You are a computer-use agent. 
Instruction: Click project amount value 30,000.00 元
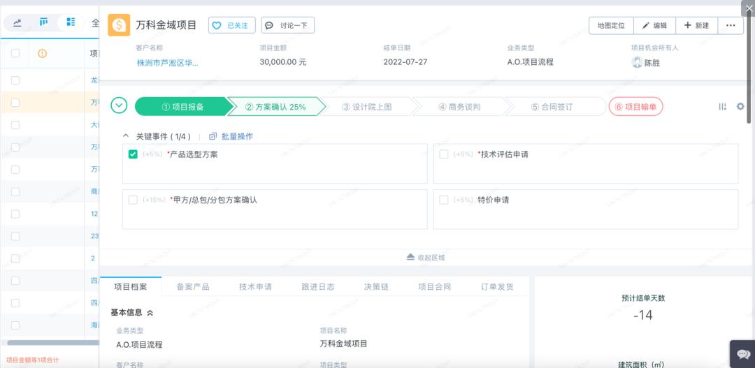(x=283, y=62)
